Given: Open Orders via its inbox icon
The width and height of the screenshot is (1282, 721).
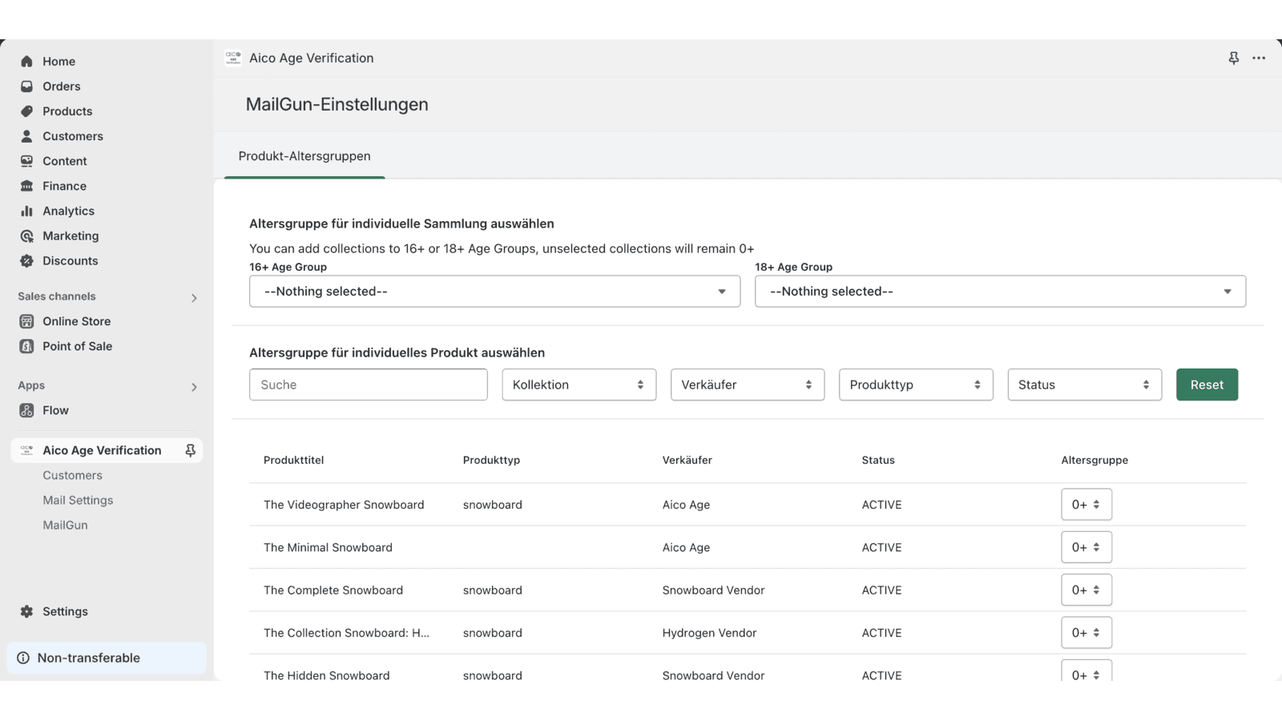Looking at the screenshot, I should tap(26, 87).
